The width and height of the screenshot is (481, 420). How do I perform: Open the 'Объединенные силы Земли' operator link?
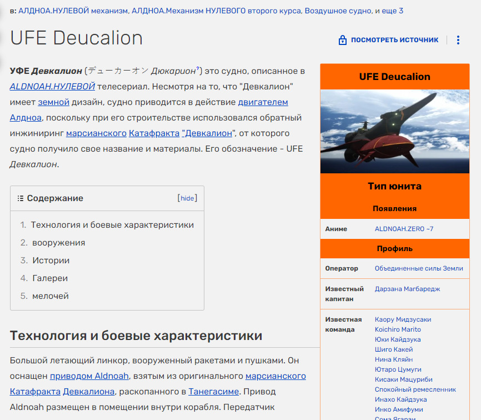pos(419,268)
